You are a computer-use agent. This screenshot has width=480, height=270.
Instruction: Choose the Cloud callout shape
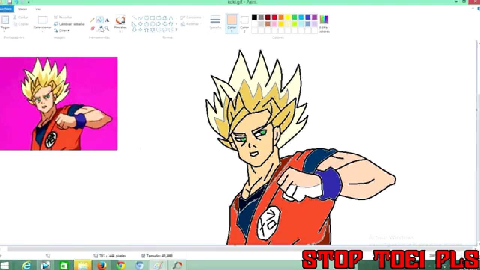point(171,30)
